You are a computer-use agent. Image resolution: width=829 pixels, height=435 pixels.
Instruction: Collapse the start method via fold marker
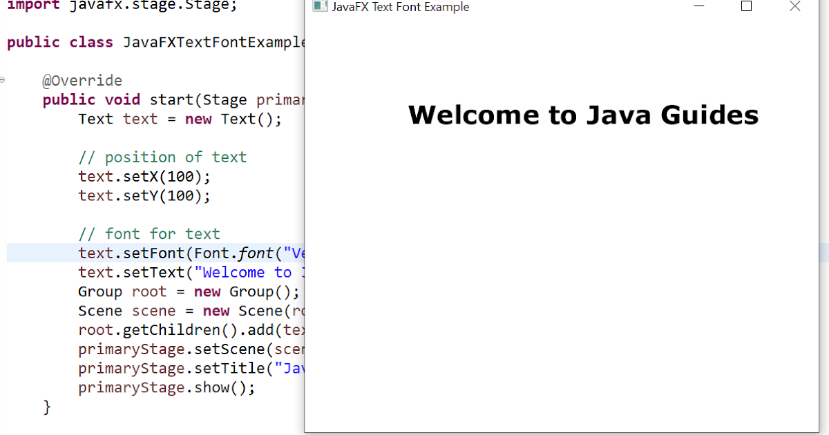click(x=2, y=80)
